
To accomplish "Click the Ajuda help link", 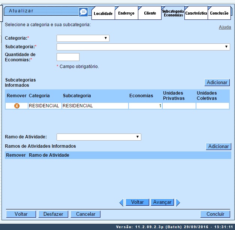I will [225, 27].
